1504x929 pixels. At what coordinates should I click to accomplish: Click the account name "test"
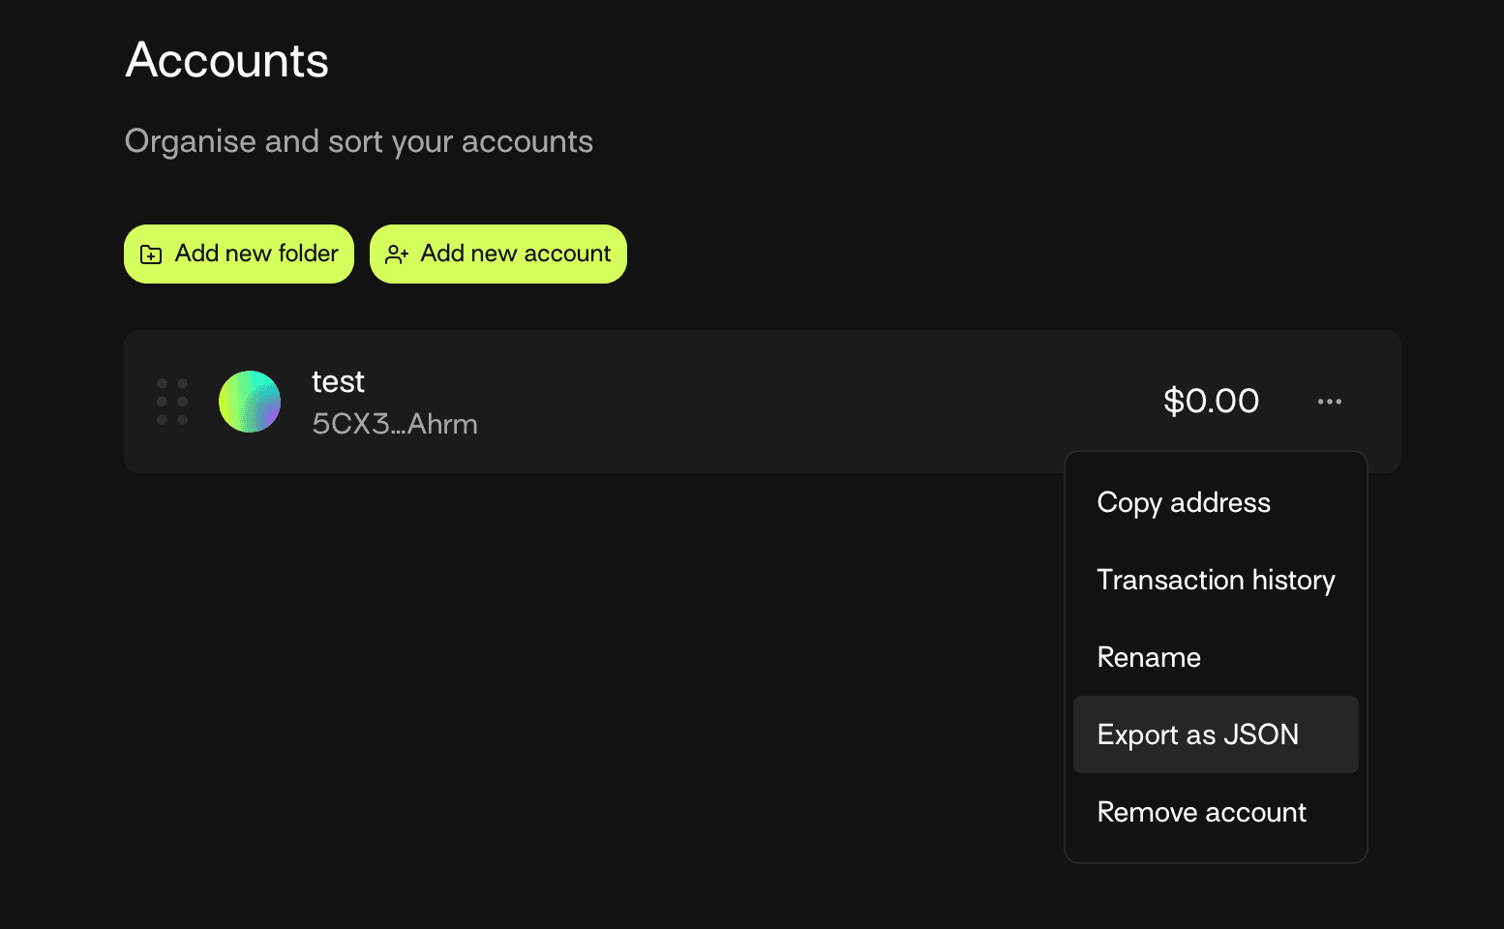pyautogui.click(x=338, y=382)
